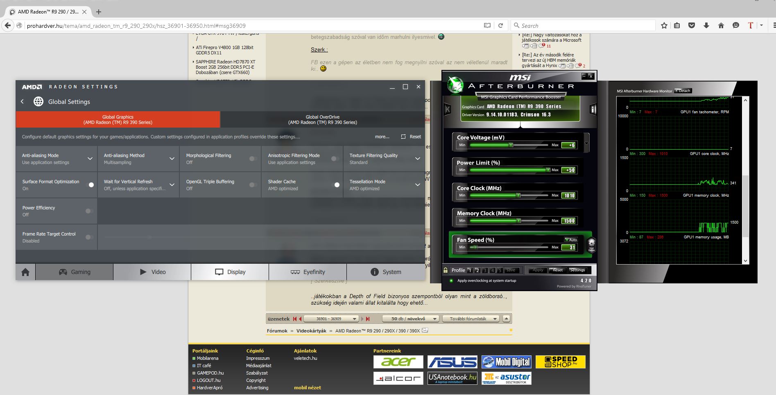This screenshot has height=395, width=776.
Task: Click the Core Clock slider handle
Action: 518,195
